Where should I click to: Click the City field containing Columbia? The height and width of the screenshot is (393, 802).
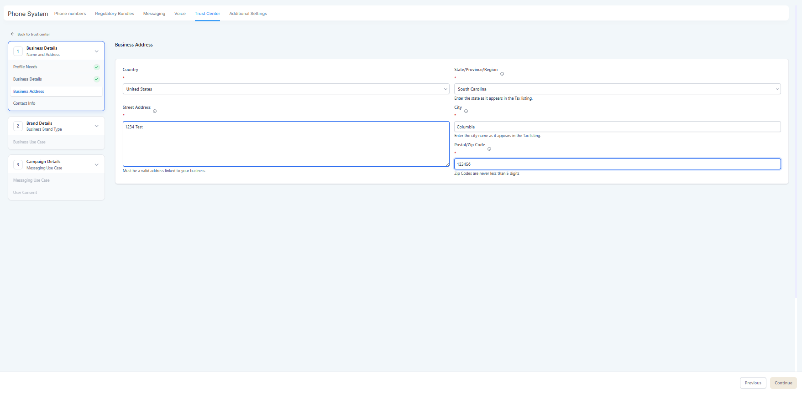pos(617,127)
